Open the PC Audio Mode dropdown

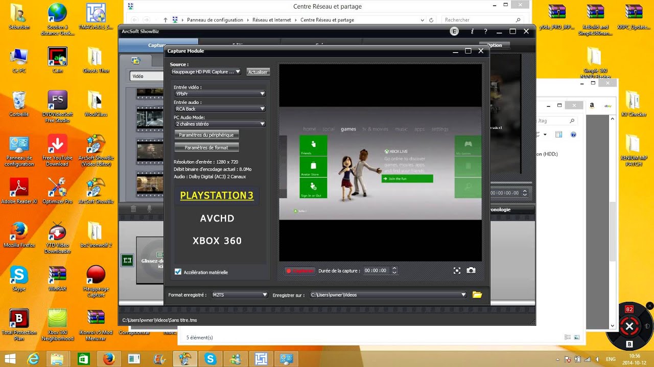click(x=220, y=124)
